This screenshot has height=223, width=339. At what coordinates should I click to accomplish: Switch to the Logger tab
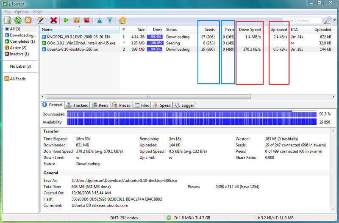(x=184, y=105)
